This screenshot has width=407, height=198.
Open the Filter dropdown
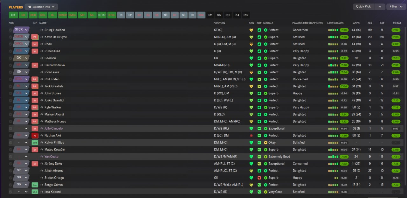[x=396, y=7]
